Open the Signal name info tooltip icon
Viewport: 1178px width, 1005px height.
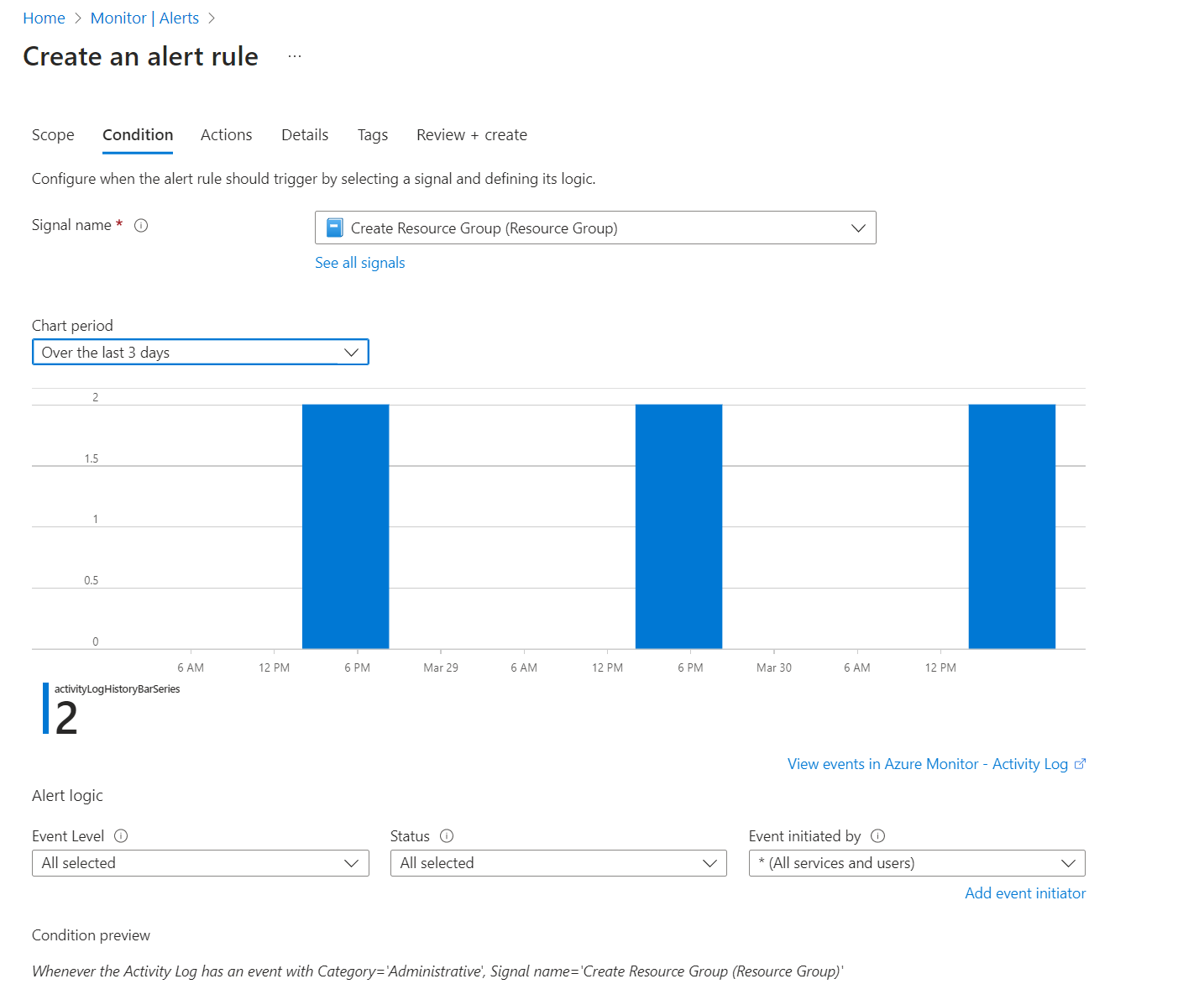click(141, 225)
